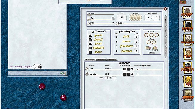
Task: Select the Inventory side tab
Action: coord(165,42)
